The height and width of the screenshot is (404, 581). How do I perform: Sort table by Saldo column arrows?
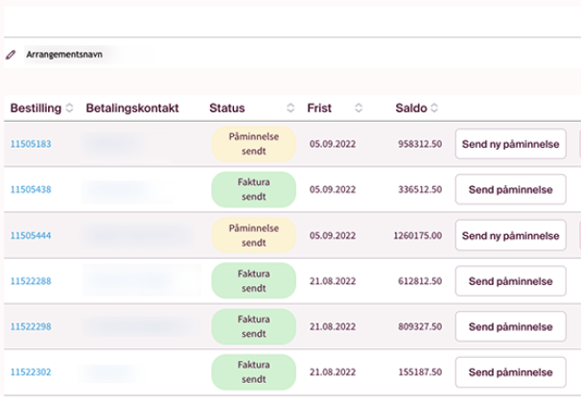434,108
